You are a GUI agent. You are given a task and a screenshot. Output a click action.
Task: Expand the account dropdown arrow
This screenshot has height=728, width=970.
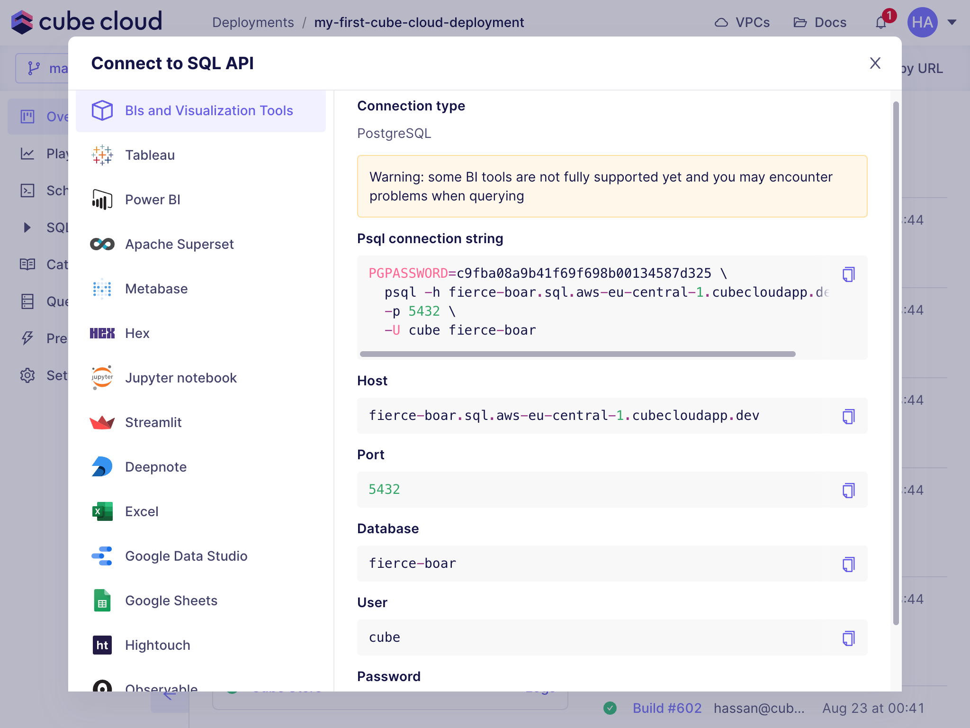pos(952,22)
